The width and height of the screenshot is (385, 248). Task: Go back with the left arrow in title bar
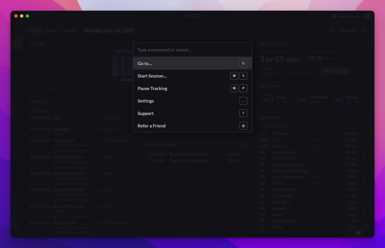click(38, 16)
